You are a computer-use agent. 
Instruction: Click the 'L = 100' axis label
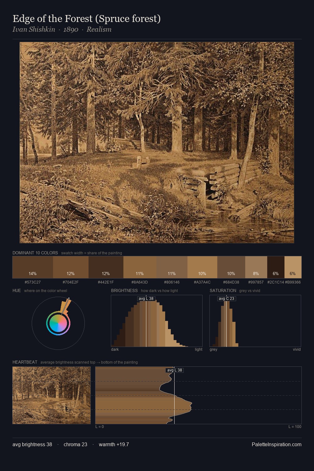point(295,427)
